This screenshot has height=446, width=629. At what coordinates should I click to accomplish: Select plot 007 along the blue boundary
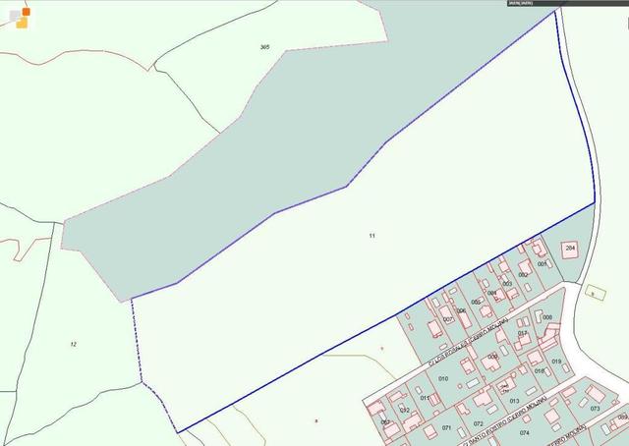pyautogui.click(x=447, y=319)
